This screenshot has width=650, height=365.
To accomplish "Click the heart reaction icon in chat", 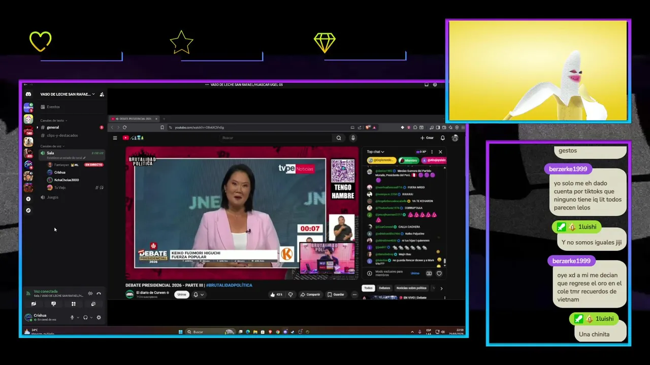I will (439, 273).
